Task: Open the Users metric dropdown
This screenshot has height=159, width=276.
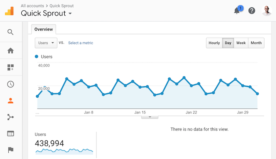Action: [46, 43]
